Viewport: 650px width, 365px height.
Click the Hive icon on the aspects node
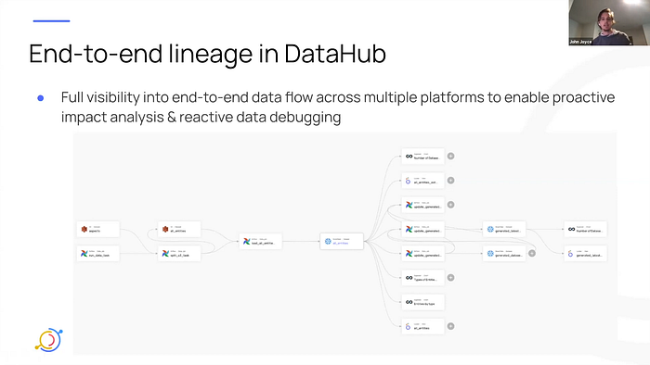pos(84,229)
